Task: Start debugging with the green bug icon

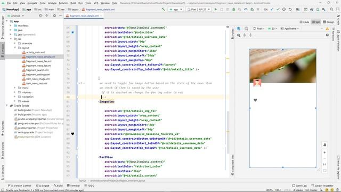Action: coord(233,10)
